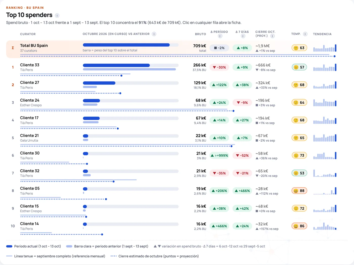
Task: Click the TENDENCIA column header
Action: click(322, 34)
